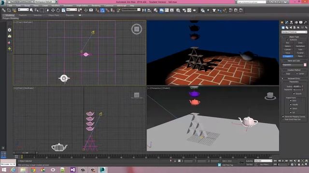
Task: Choose the Select and Rotate tool
Action: 58,10
